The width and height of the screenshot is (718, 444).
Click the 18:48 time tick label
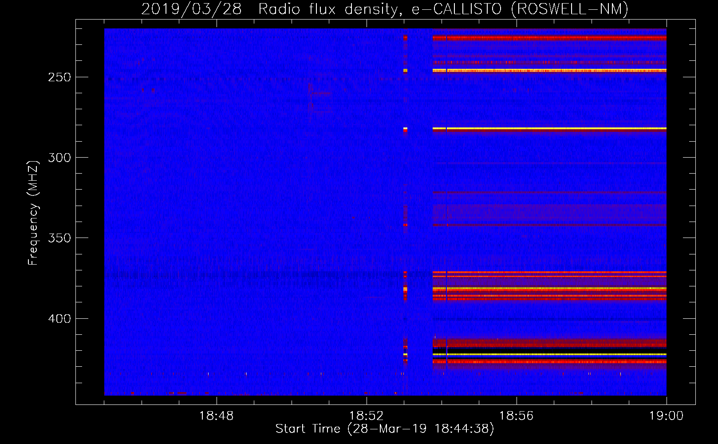click(x=216, y=416)
